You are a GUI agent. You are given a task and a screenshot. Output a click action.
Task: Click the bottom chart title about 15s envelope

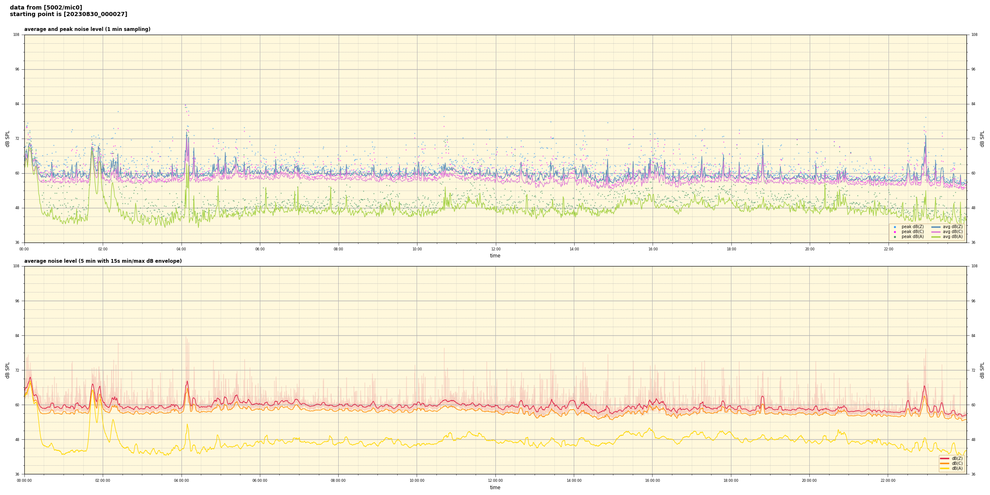[103, 261]
